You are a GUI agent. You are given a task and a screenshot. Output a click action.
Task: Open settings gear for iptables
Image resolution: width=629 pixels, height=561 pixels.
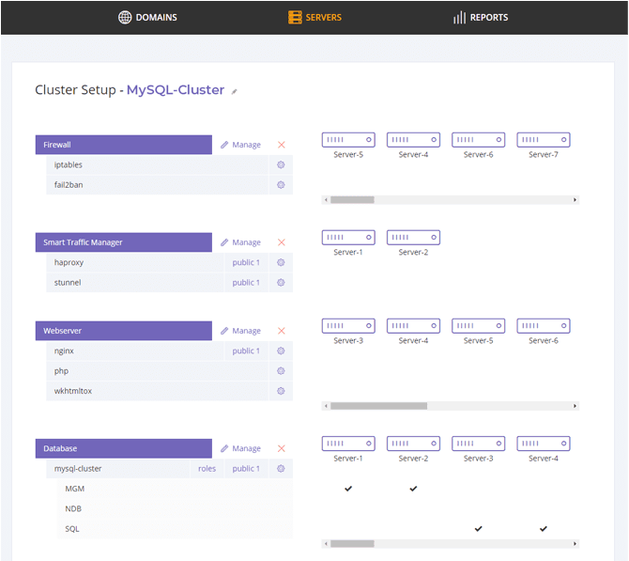tap(281, 164)
